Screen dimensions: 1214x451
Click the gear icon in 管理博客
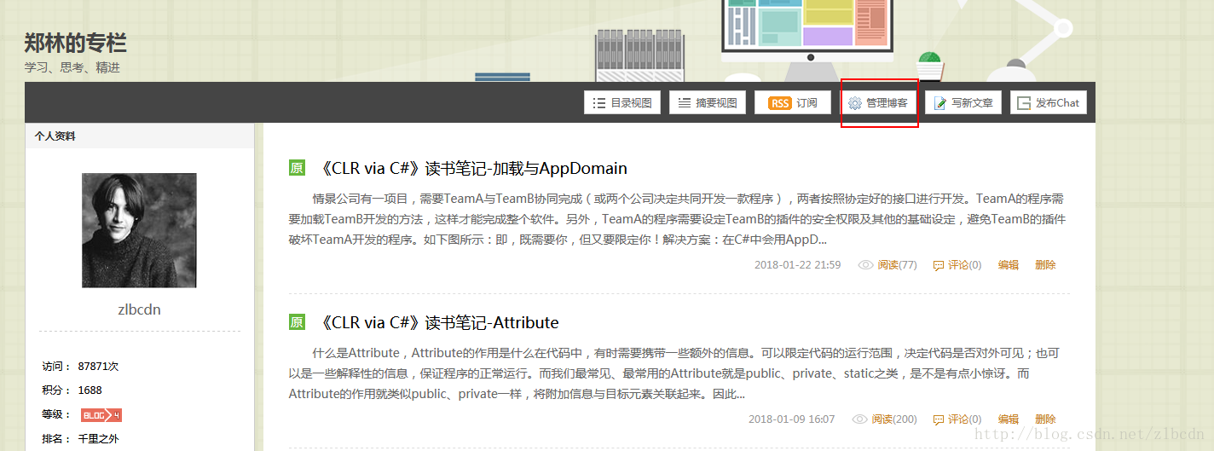pos(855,103)
